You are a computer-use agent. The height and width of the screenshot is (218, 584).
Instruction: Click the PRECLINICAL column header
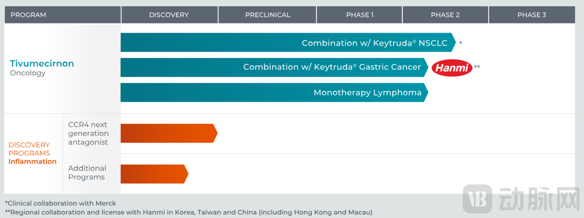click(x=267, y=15)
